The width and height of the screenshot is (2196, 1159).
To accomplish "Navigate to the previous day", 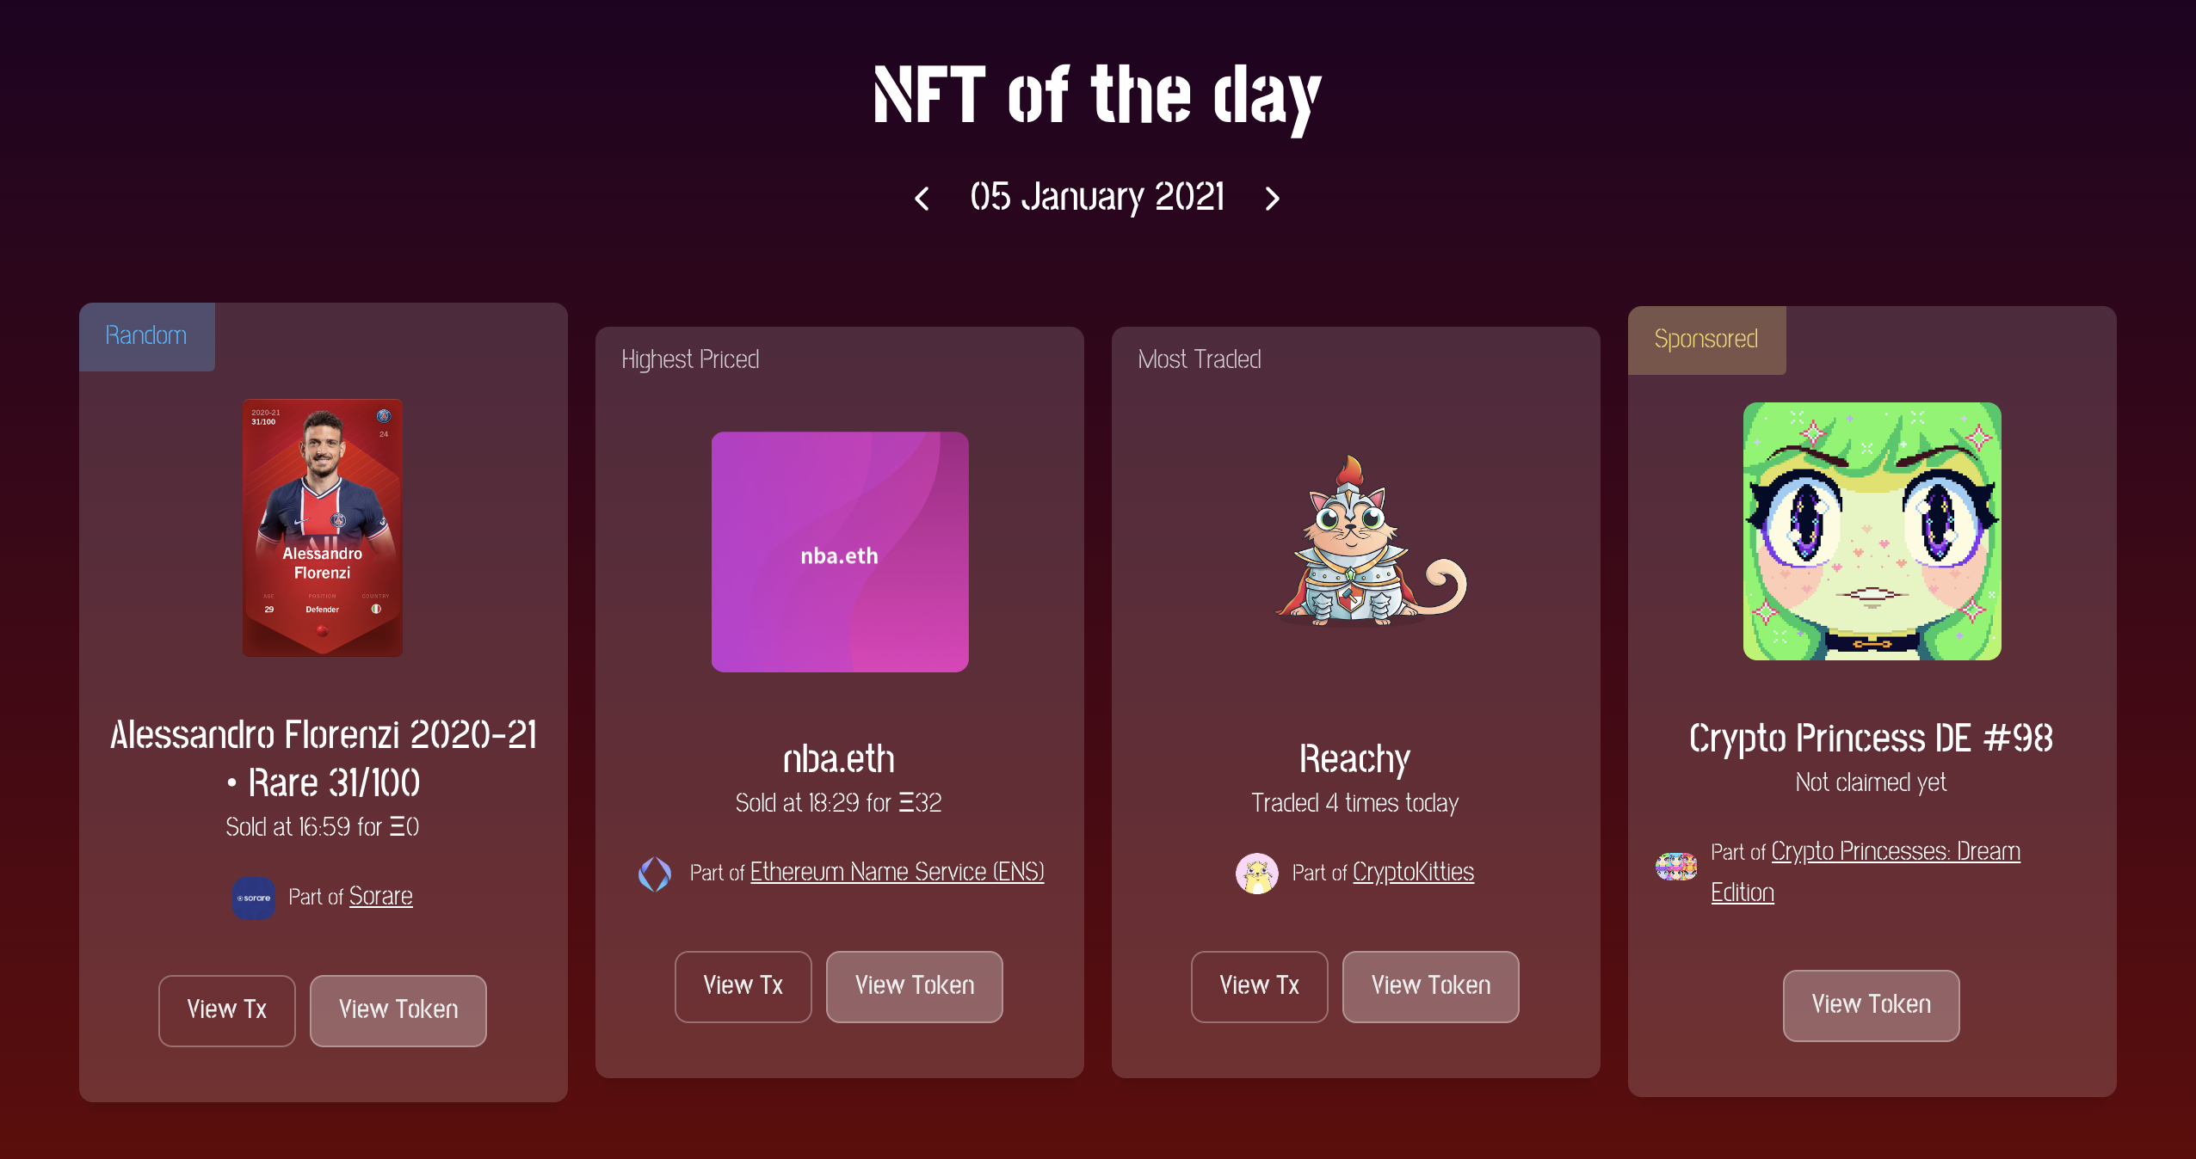I will tap(922, 199).
